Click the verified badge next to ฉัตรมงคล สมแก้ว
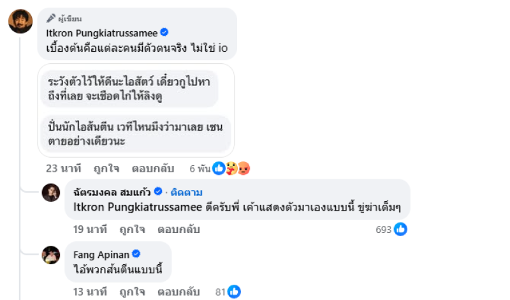The height and width of the screenshot is (300, 510). [x=158, y=192]
